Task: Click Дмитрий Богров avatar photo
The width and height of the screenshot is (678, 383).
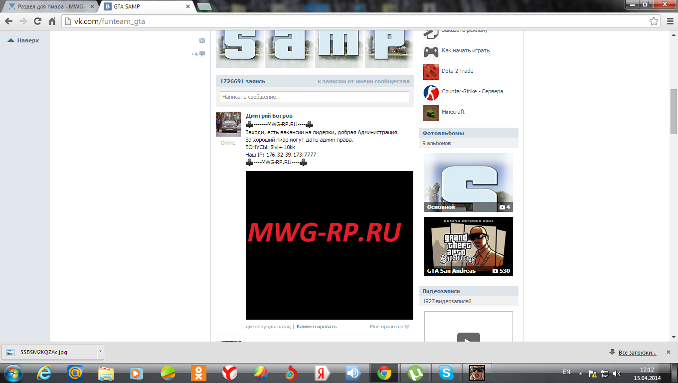Action: pyautogui.click(x=228, y=124)
